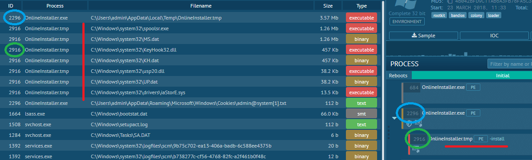Click binary badge in MS.dat row
Screen dimensions: 532x160
coord(361,39)
